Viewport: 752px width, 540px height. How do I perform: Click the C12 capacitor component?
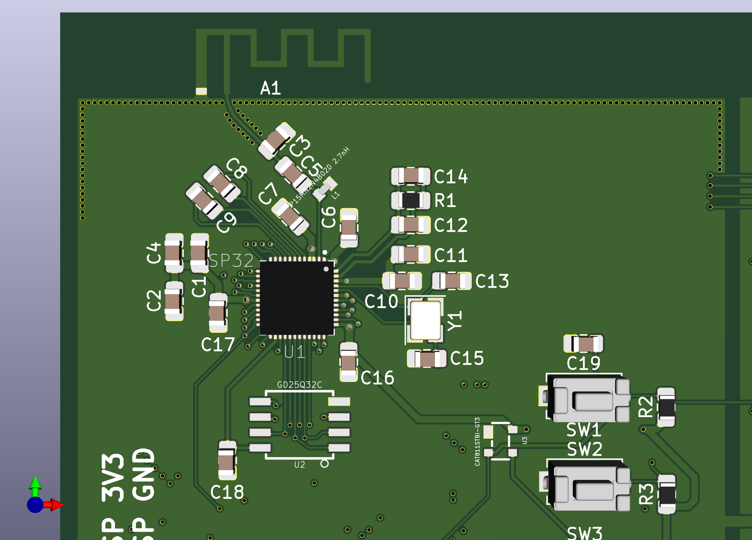point(411,225)
